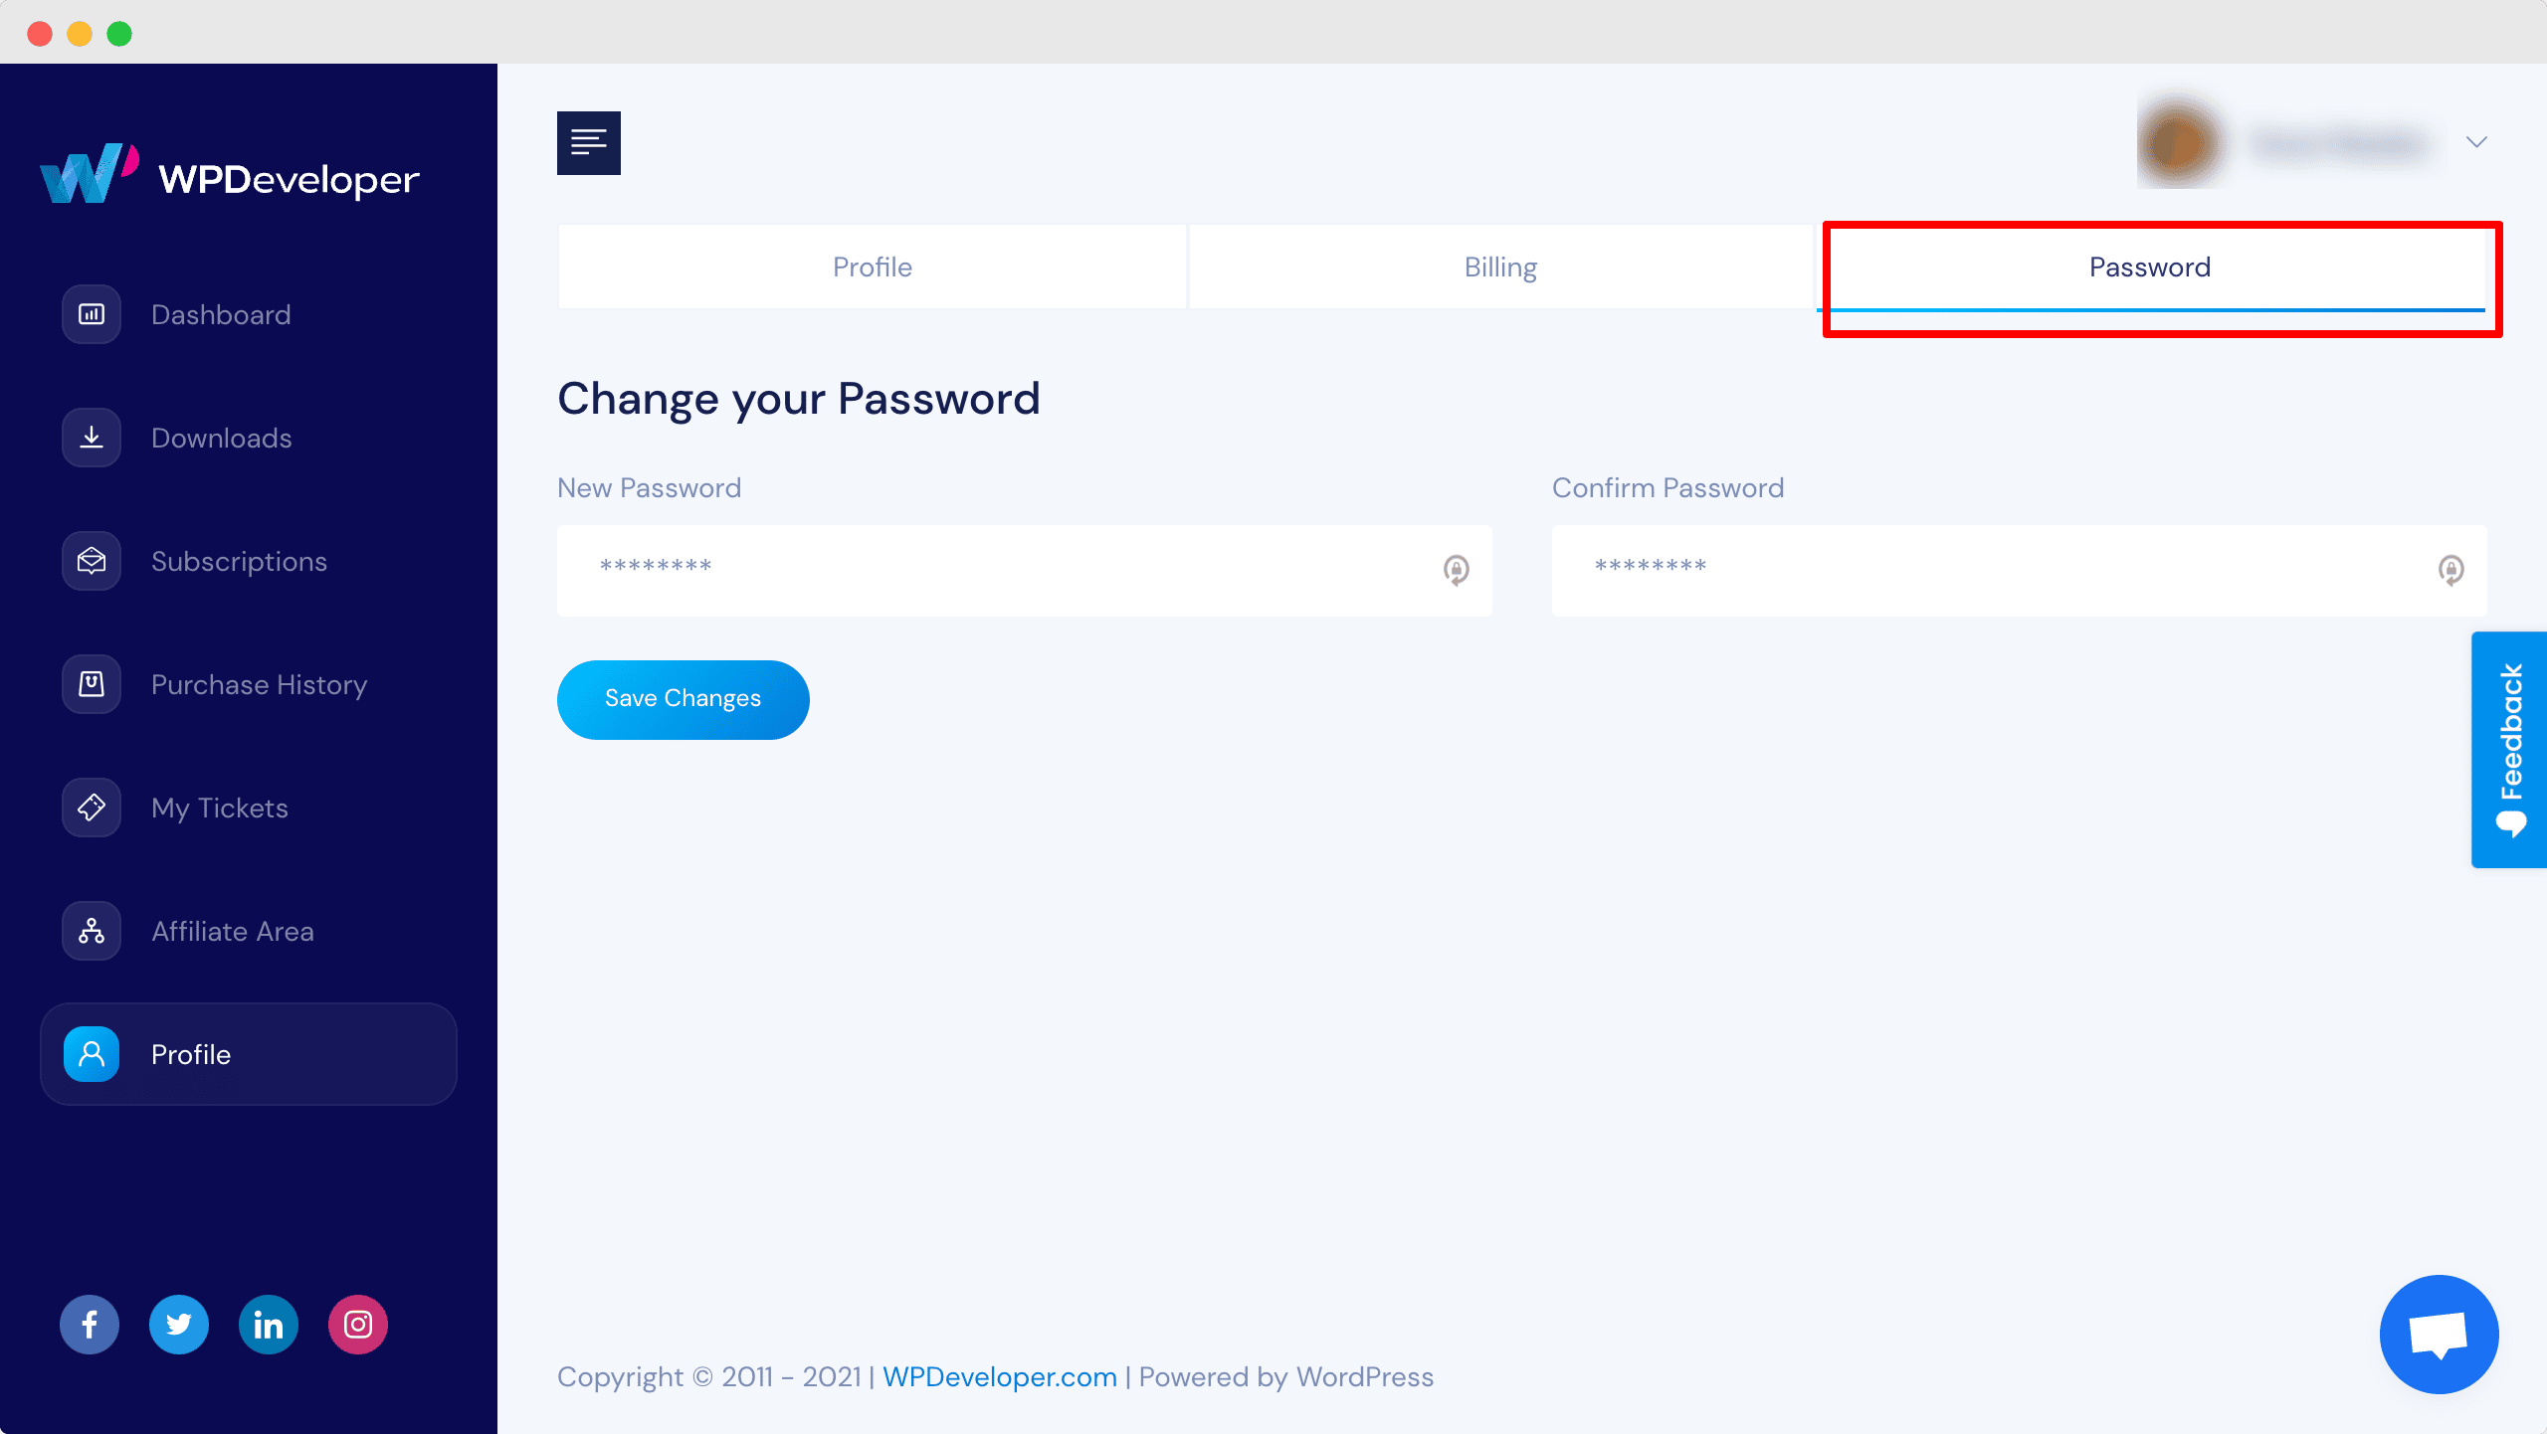Click the Twitter social icon

click(x=178, y=1324)
